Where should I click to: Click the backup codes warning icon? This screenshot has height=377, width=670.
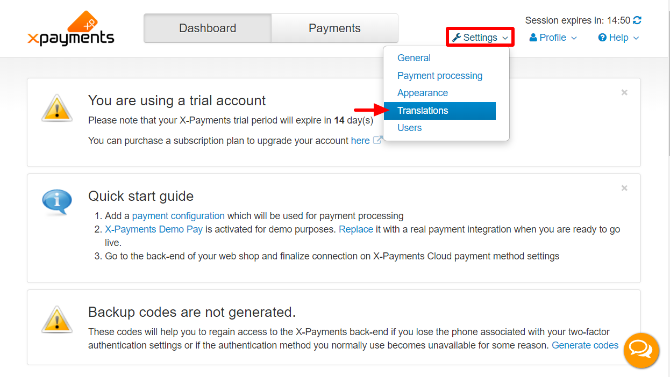click(56, 319)
